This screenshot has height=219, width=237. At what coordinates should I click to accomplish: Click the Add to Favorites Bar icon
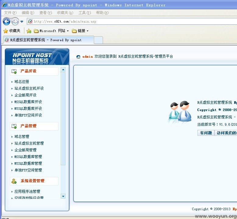(29, 31)
